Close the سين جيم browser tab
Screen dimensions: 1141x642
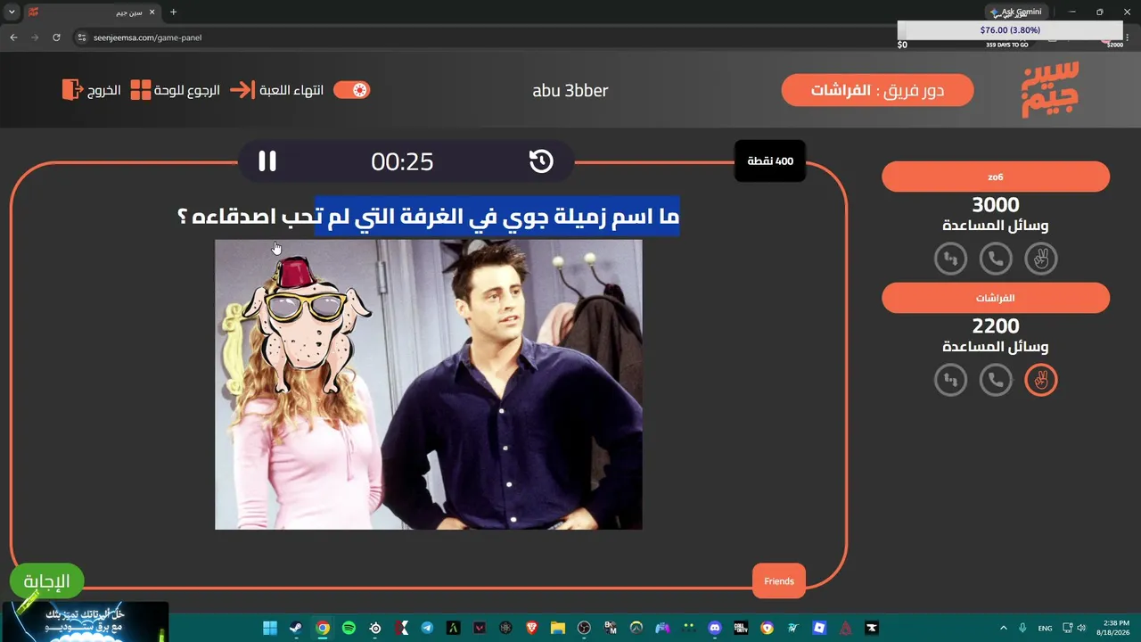click(151, 12)
